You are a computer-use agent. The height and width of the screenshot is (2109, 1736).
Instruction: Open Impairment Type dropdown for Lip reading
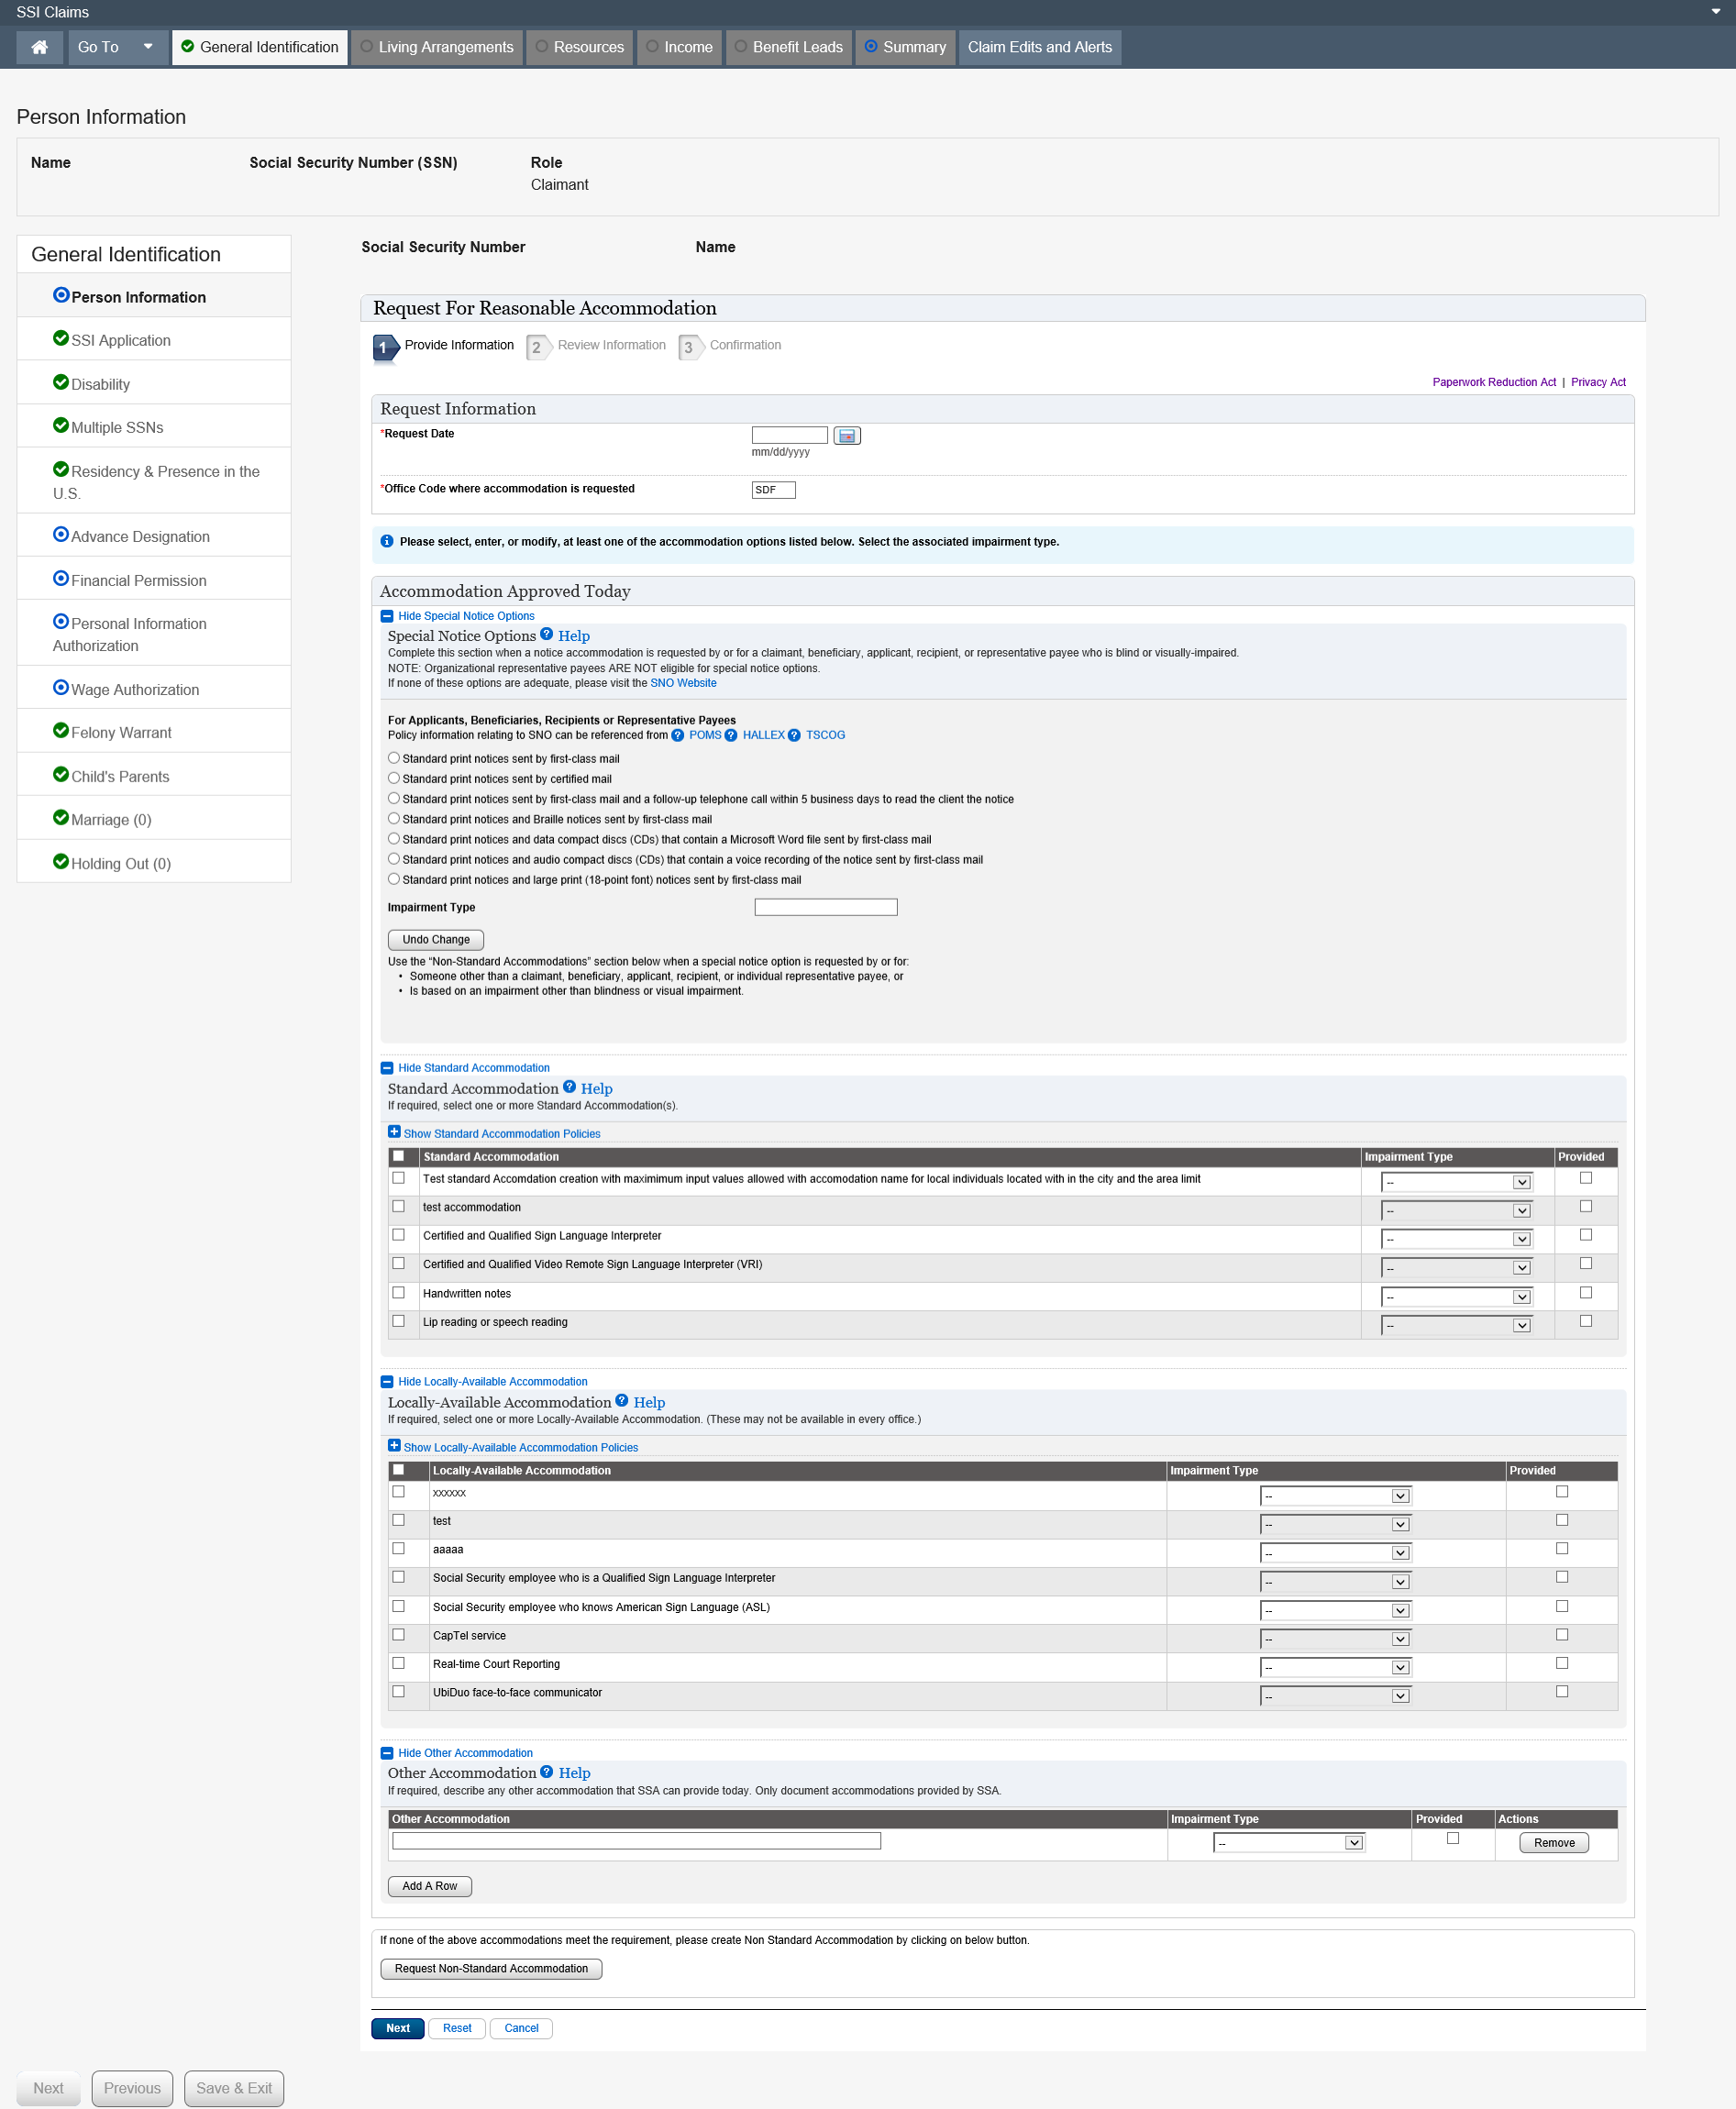[1455, 1326]
